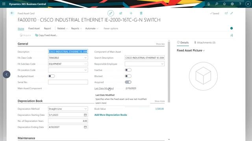Open the Responsible Employee dropdown
Screen dimensions: 252x141
162,64
